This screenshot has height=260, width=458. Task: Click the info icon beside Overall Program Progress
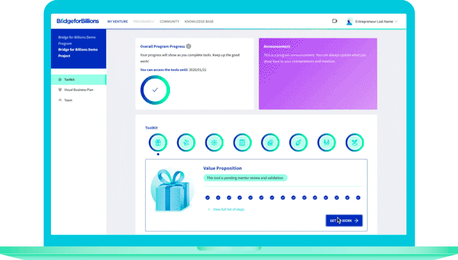click(x=188, y=45)
